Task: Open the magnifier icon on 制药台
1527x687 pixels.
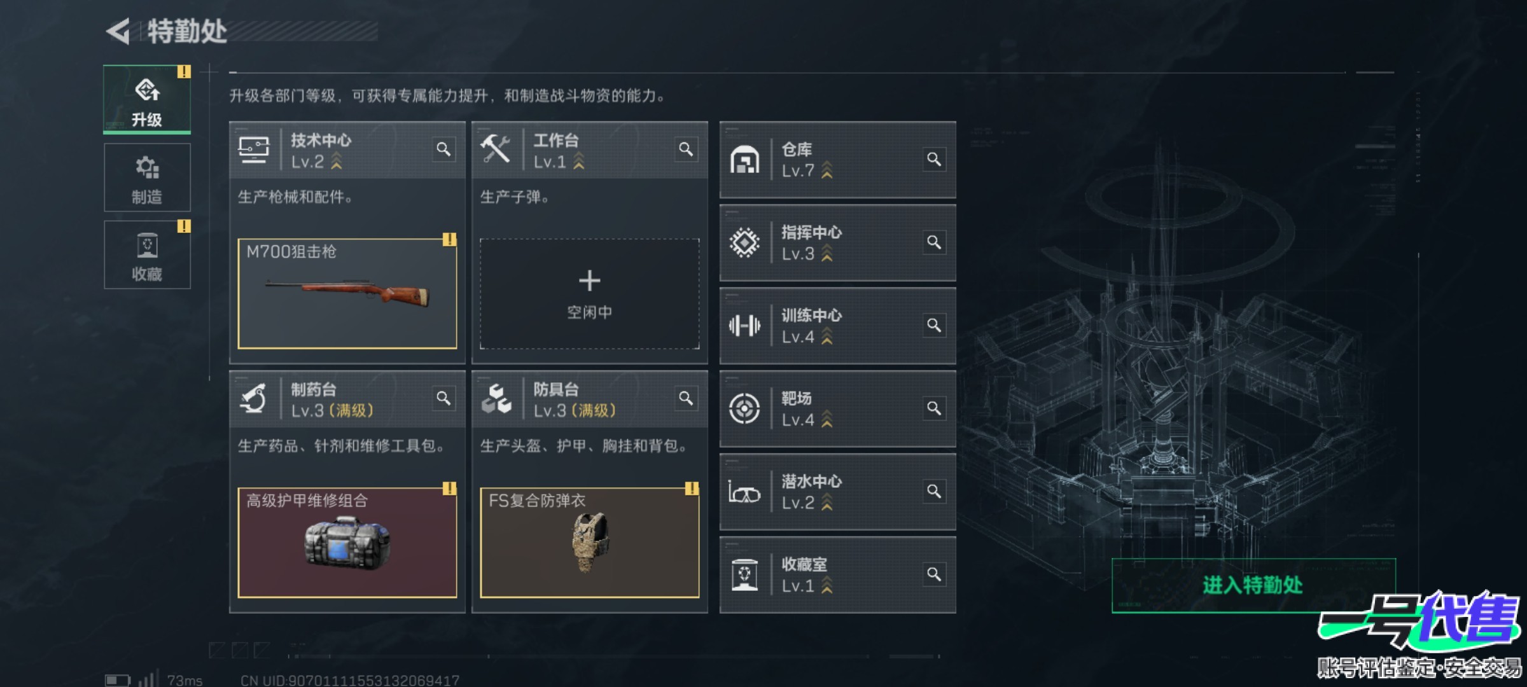Action: tap(443, 399)
